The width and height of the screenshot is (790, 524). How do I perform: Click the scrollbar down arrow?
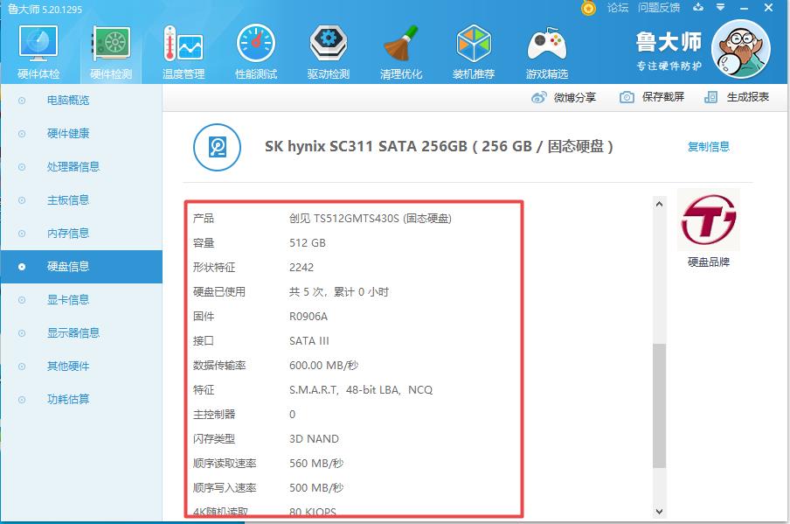[659, 512]
